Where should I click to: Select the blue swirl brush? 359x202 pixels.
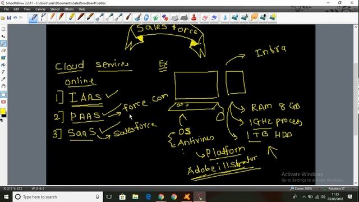(x=146, y=17)
